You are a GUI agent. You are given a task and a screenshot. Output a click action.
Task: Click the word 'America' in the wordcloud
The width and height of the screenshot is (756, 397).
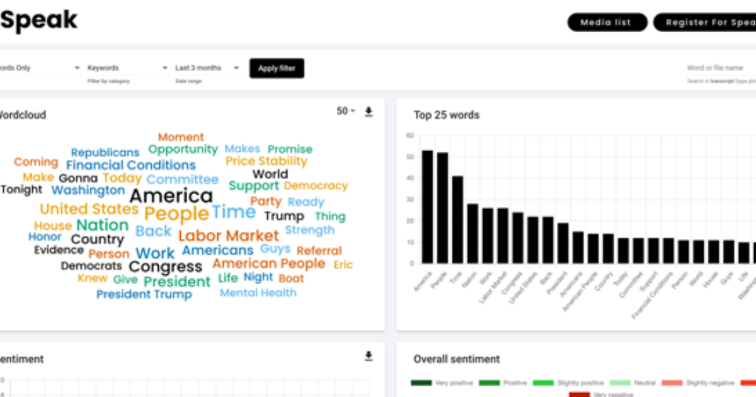tap(171, 196)
